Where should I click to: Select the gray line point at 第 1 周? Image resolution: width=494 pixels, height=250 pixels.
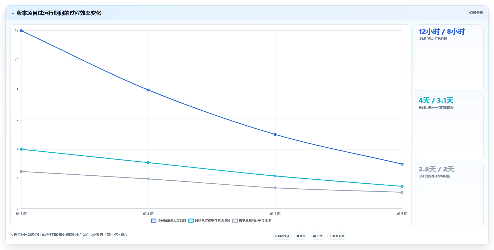[21, 171]
